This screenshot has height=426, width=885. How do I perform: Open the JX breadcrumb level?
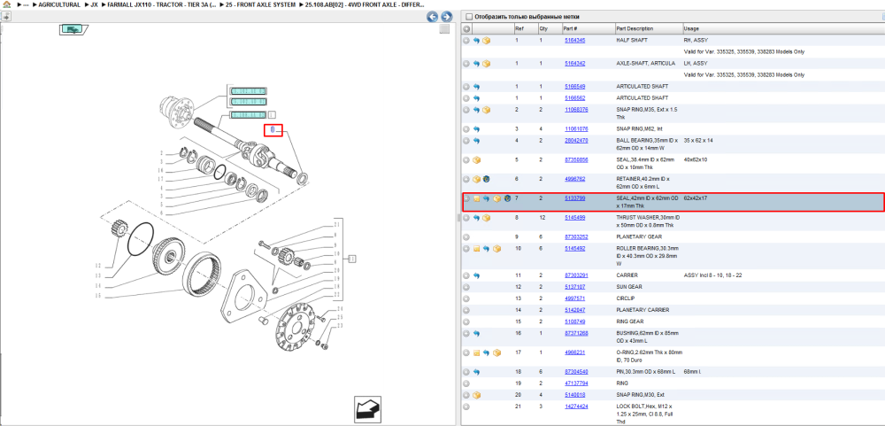pos(95,4)
